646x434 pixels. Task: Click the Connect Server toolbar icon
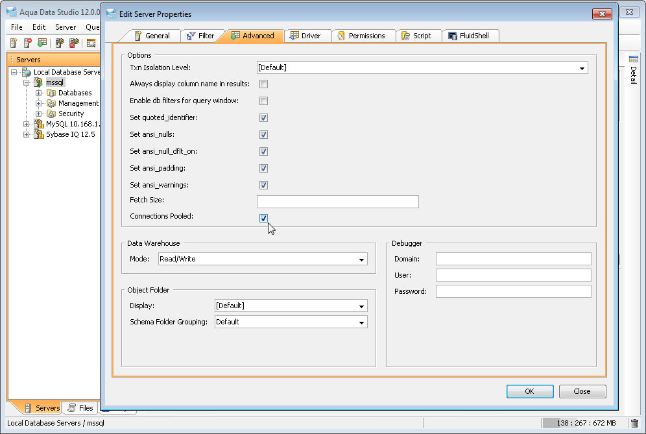point(60,43)
